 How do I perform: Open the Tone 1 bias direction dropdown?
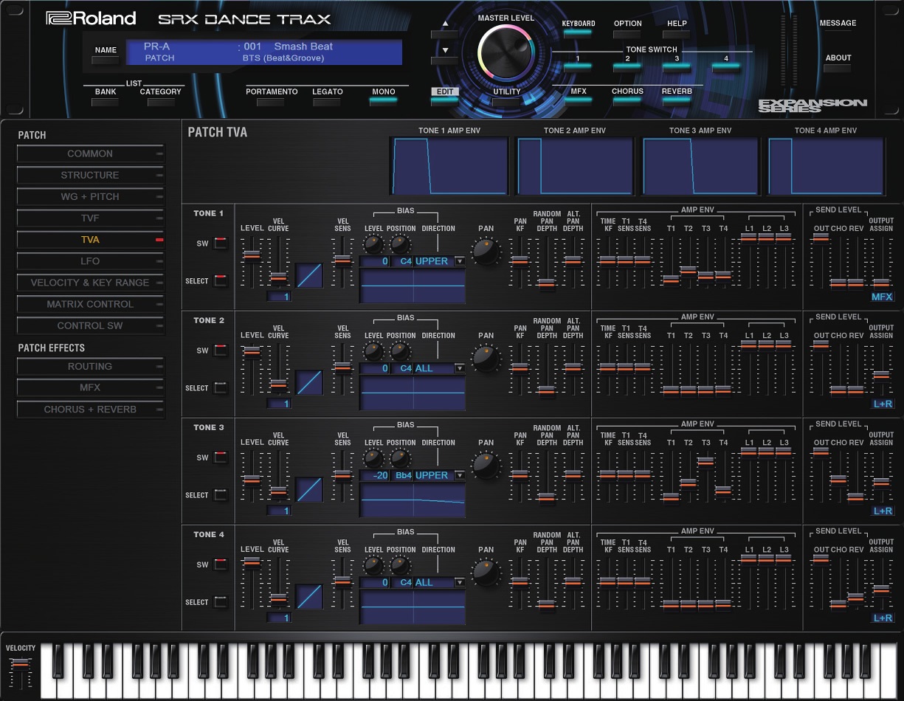click(x=459, y=261)
